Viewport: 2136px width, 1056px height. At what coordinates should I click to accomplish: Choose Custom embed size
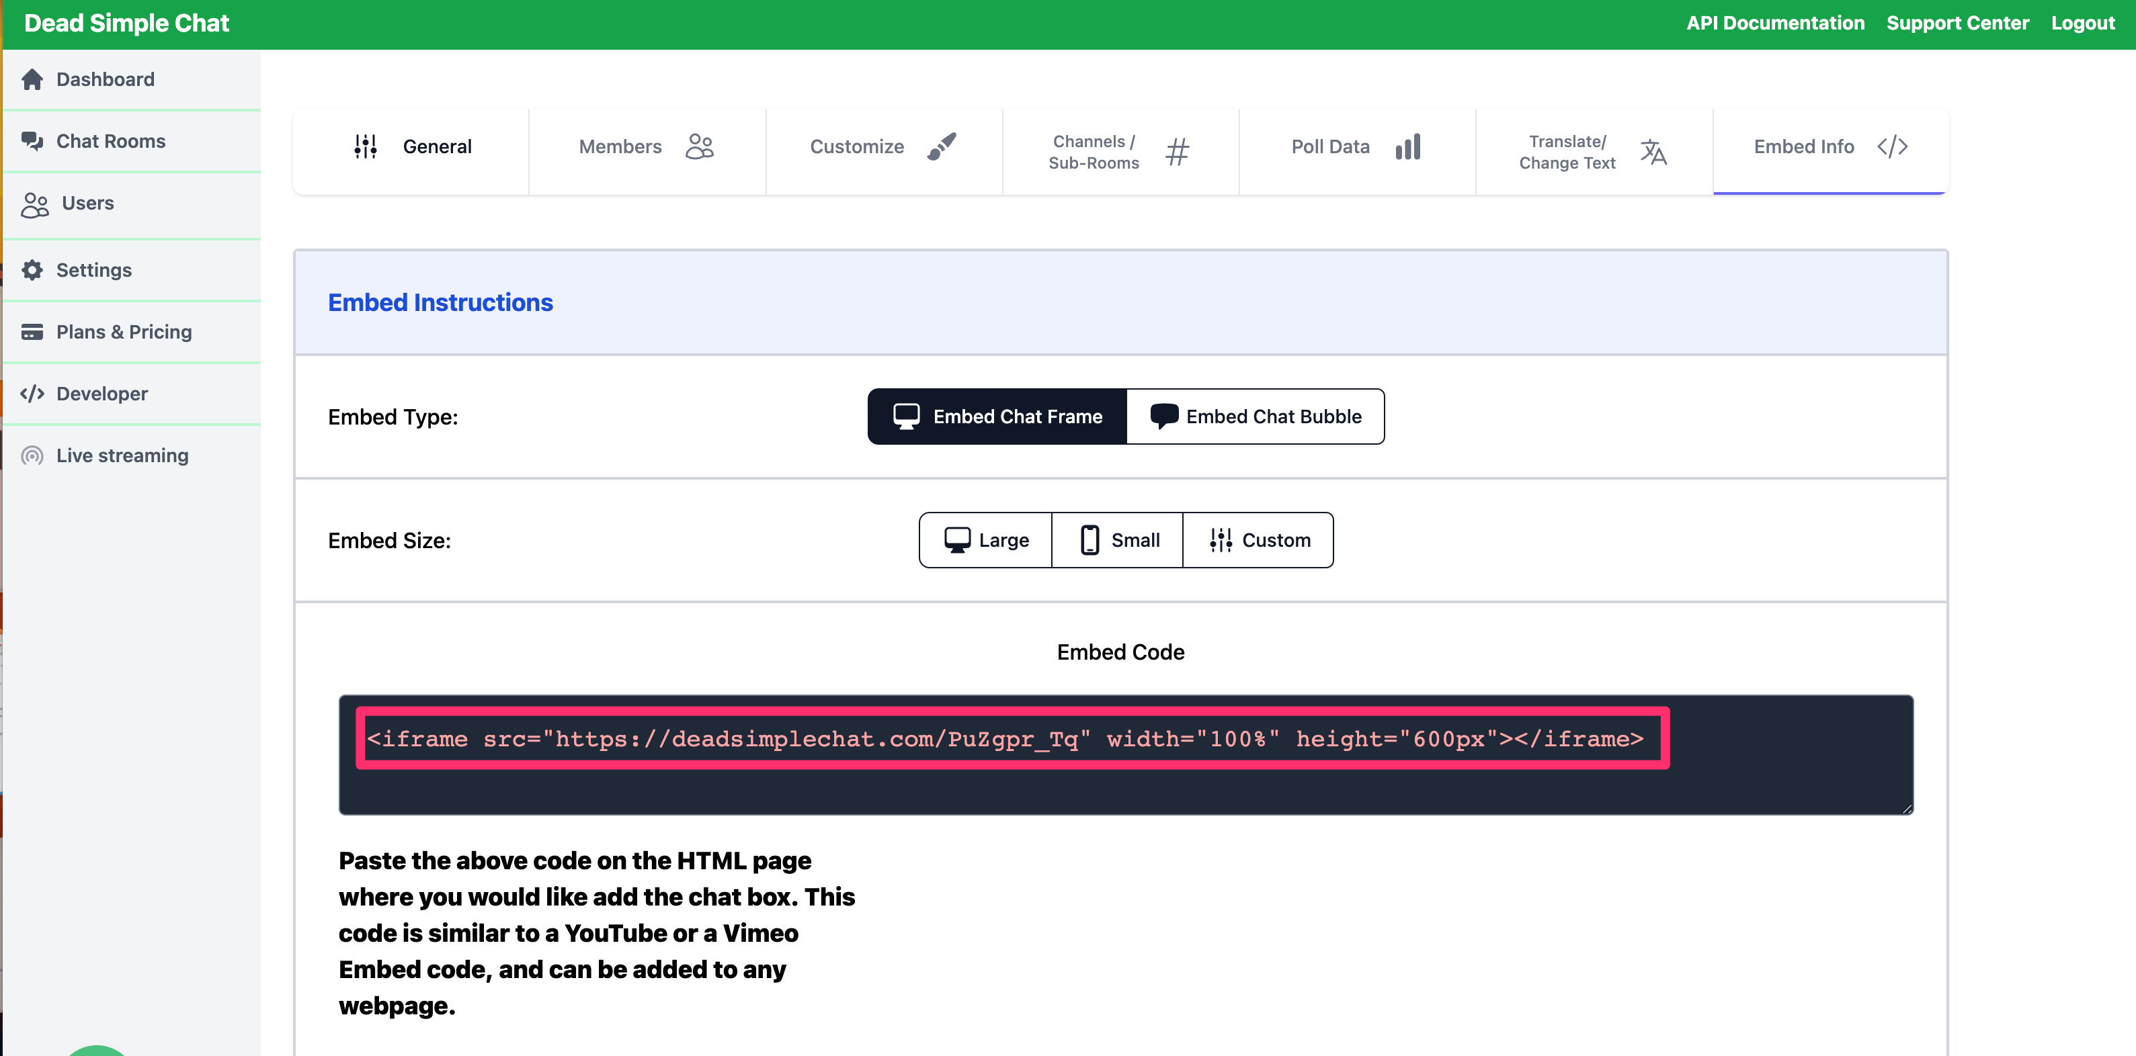[1258, 541]
